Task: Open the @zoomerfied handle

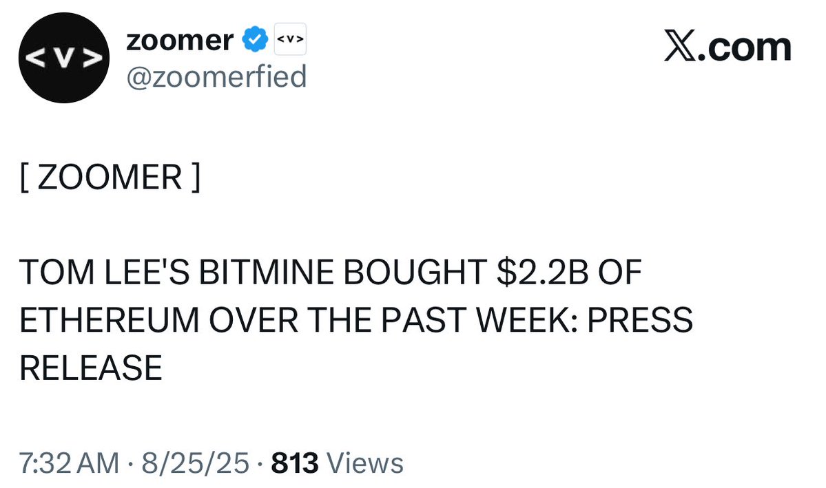Action: pos(216,76)
